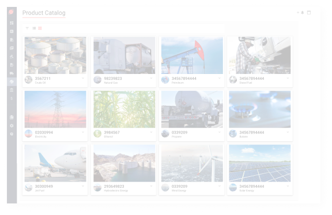The image size is (332, 215).
Task: Switch to list view
Action: click(34, 28)
